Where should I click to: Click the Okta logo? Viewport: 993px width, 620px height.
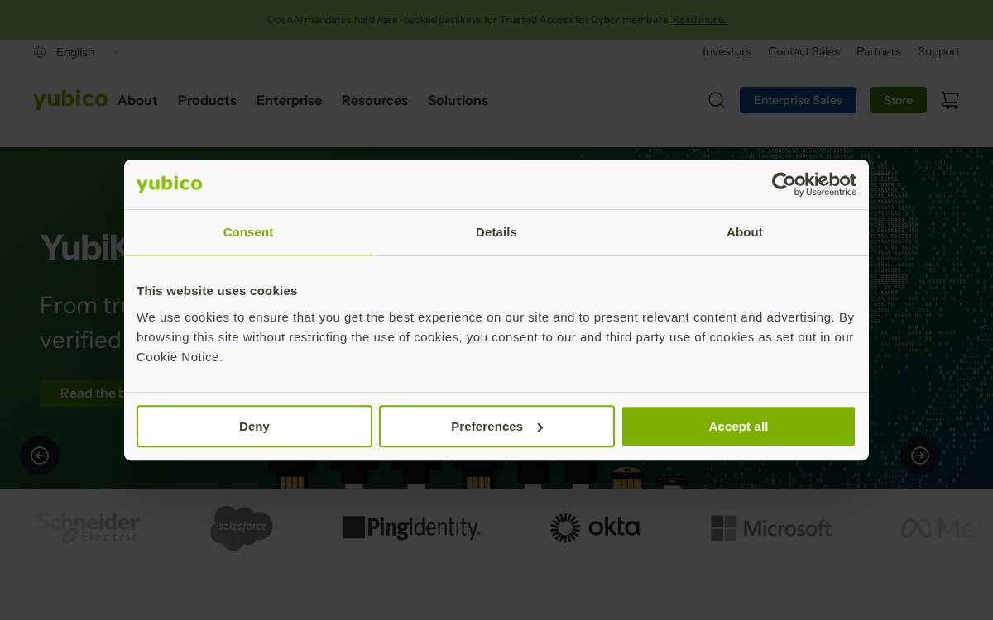pos(595,527)
